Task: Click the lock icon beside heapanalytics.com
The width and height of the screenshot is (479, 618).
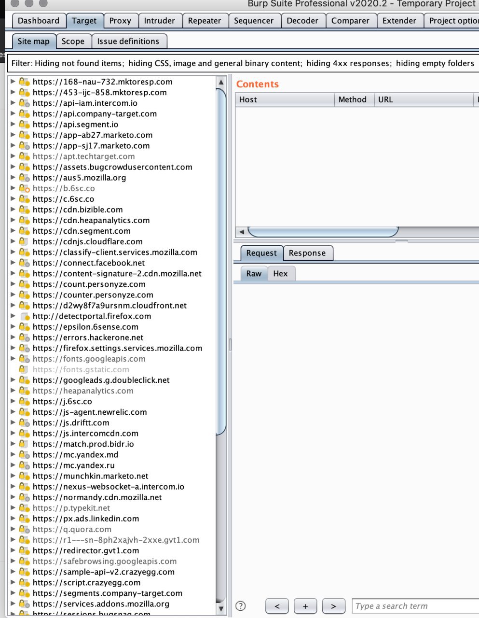Action: click(24, 391)
